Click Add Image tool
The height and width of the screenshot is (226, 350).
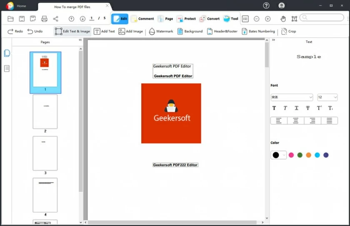click(x=130, y=31)
